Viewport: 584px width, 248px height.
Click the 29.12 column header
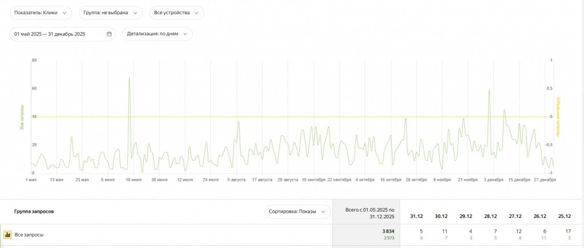(x=466, y=216)
